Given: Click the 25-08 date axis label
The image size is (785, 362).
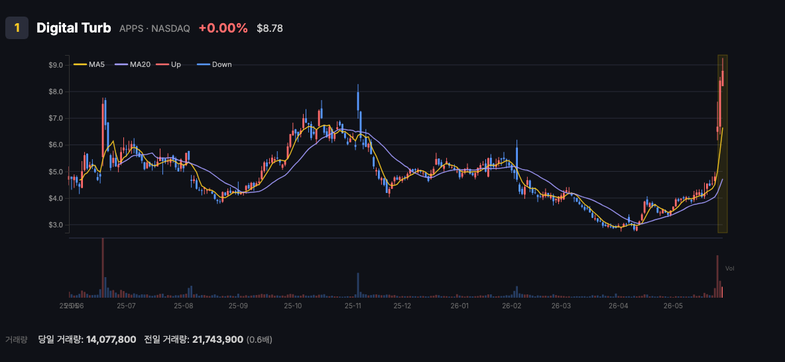Looking at the screenshot, I should click(x=183, y=306).
